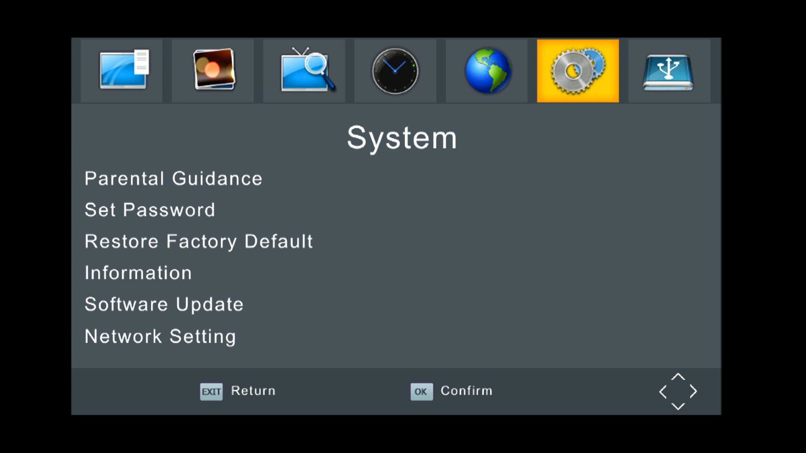Select the highlighted System gears icon
This screenshot has width=806, height=453.
[x=578, y=71]
